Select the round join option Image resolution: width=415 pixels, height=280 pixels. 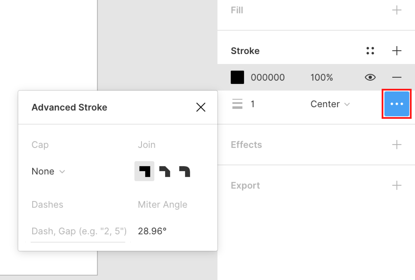(184, 171)
